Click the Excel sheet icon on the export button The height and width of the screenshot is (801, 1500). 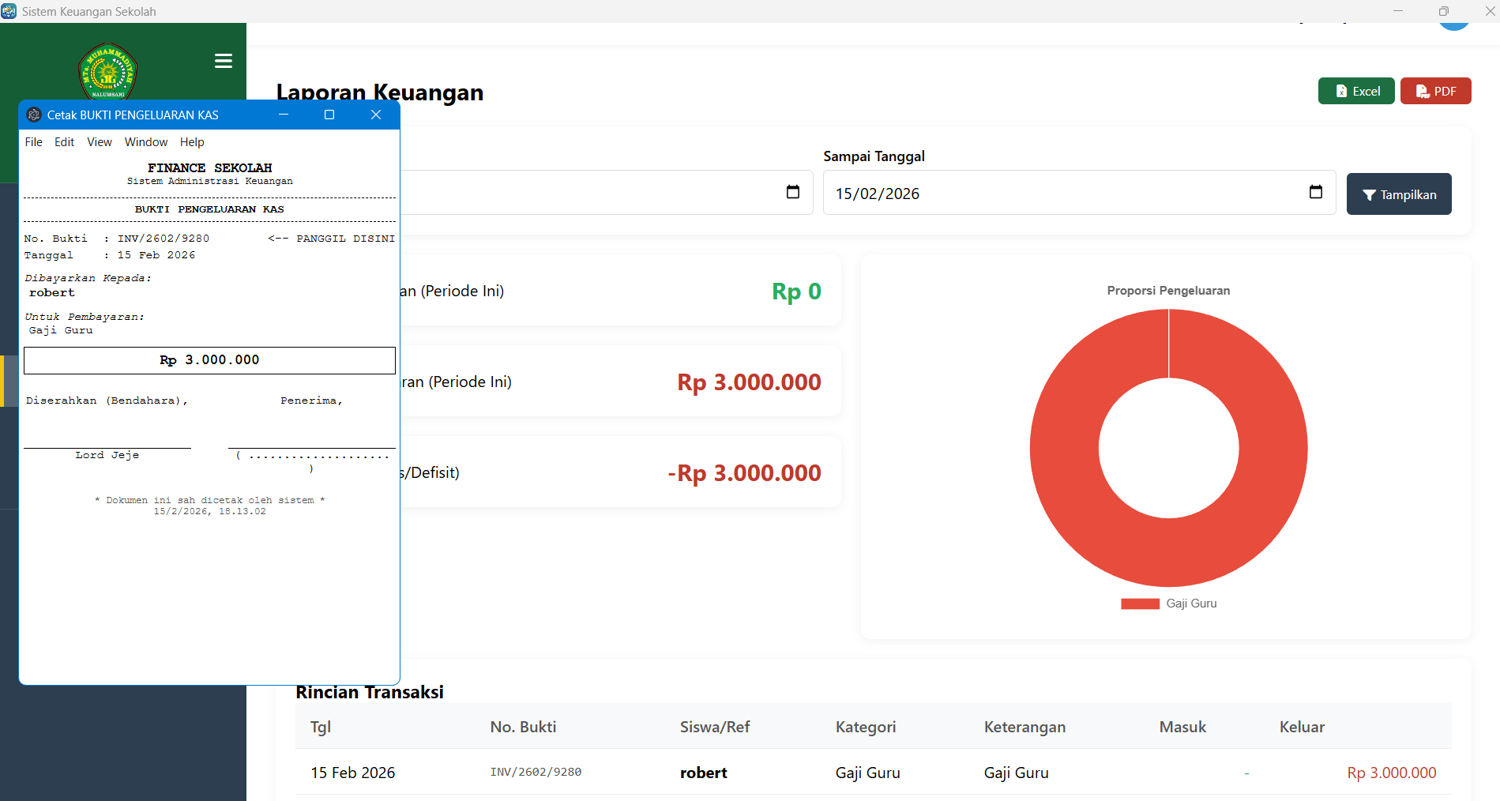click(1340, 91)
